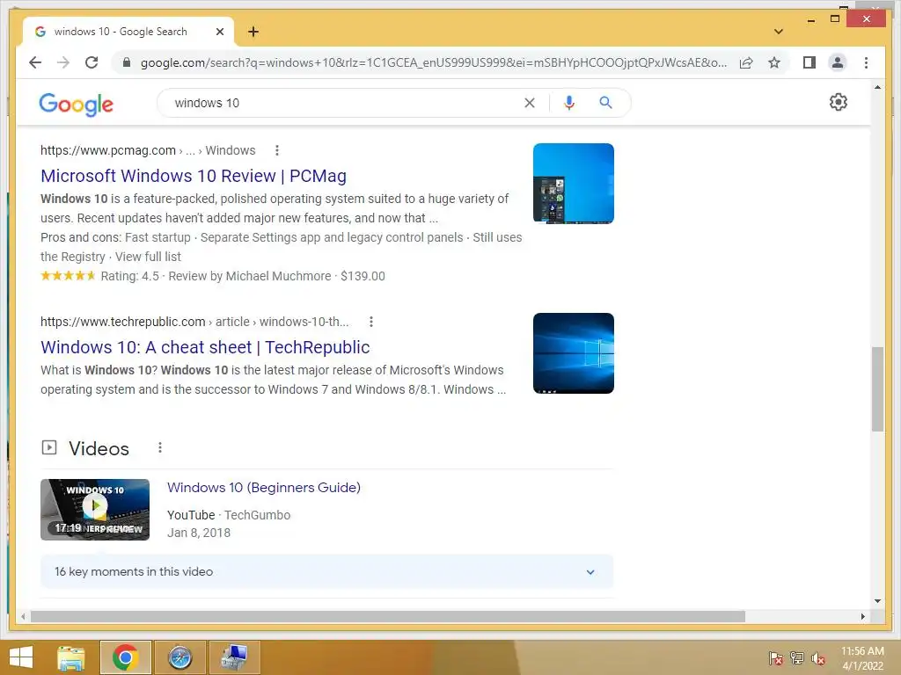The height and width of the screenshot is (675, 901).
Task: Click the pcmag.com URL breadcrumb
Action: pyautogui.click(x=148, y=150)
